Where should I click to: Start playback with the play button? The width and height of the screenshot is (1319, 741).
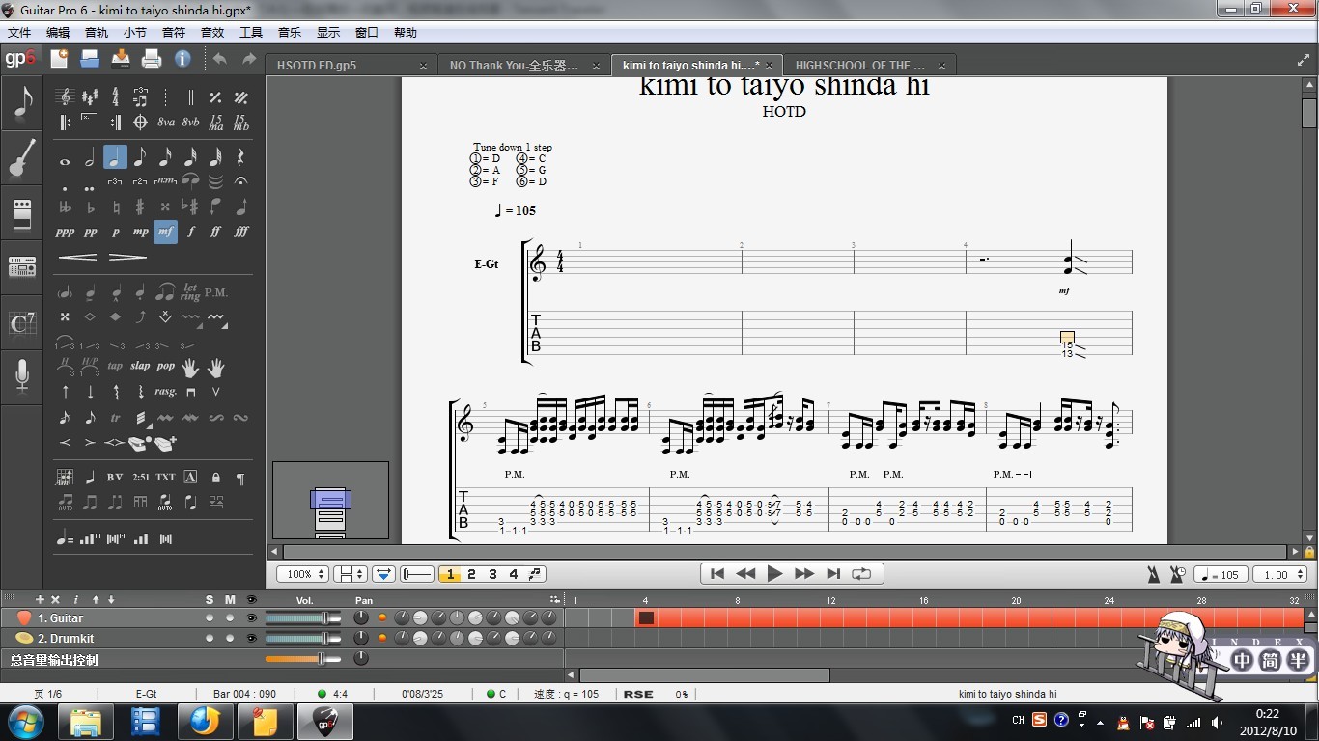774,573
